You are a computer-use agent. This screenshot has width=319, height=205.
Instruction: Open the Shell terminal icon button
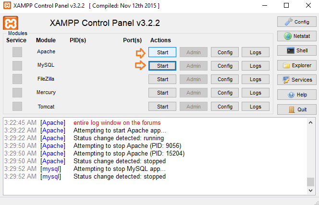pos(296,50)
